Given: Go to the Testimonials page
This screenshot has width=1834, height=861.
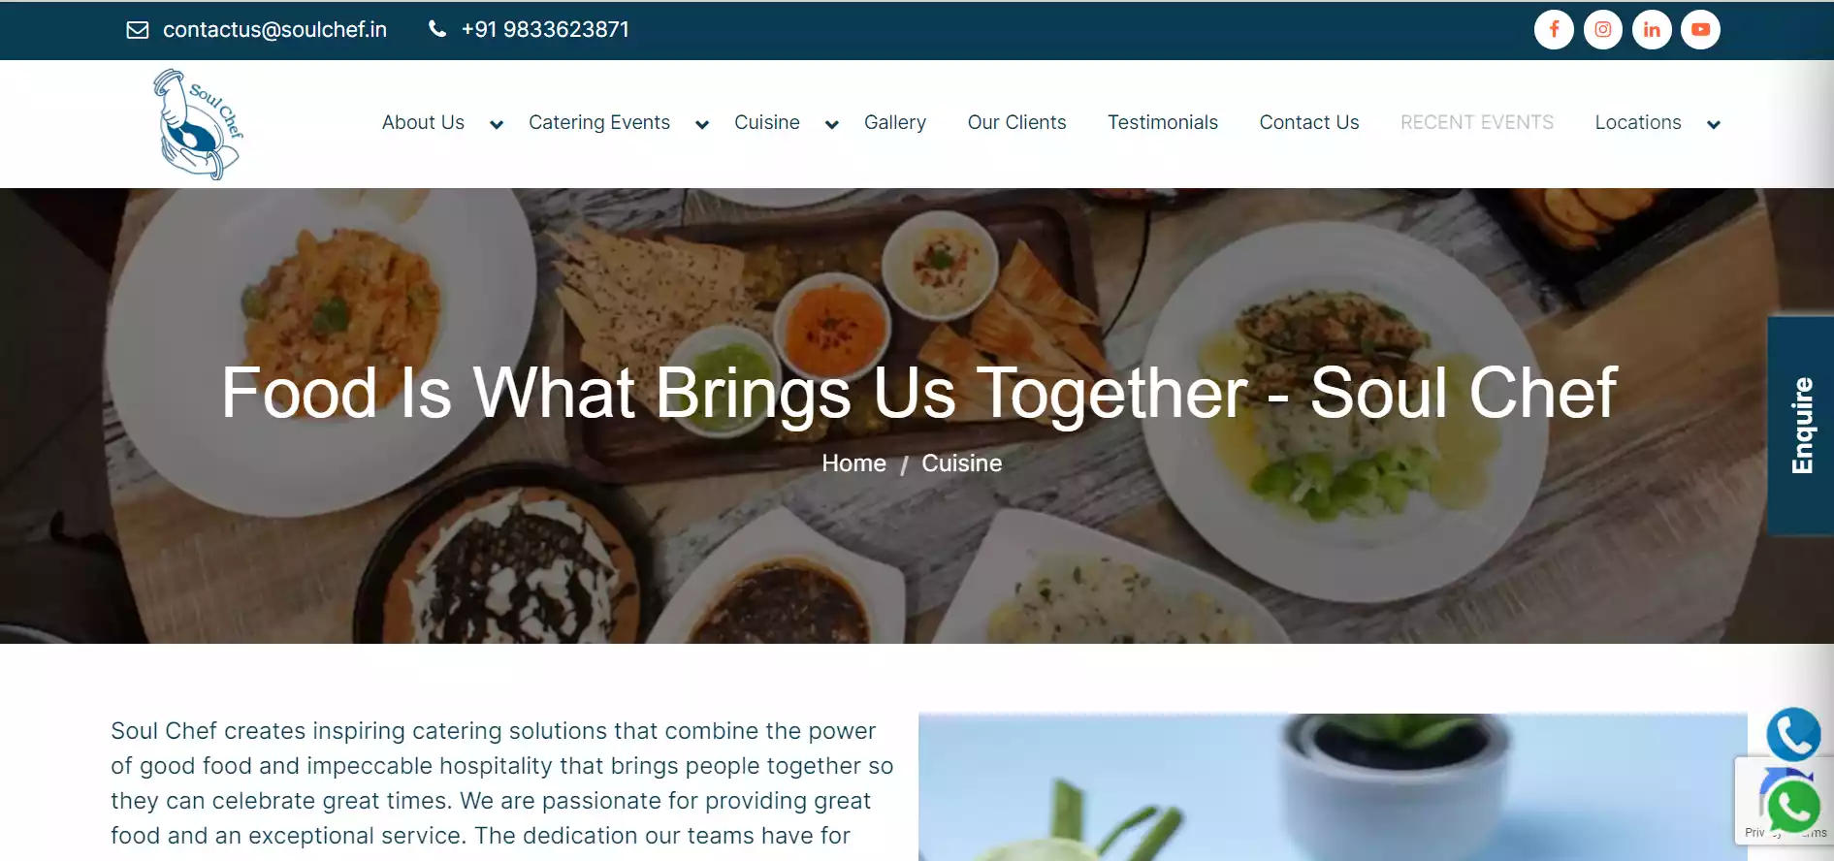Looking at the screenshot, I should (1163, 122).
